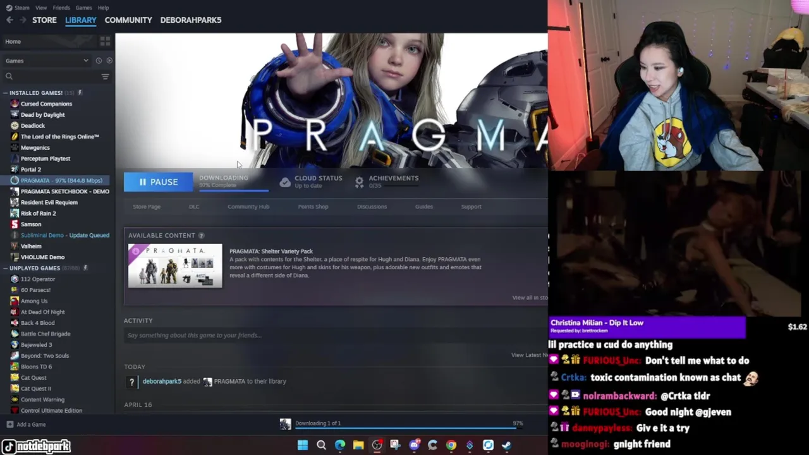This screenshot has height=455, width=809.
Task: Open the Points Shop link
Action: pyautogui.click(x=313, y=207)
